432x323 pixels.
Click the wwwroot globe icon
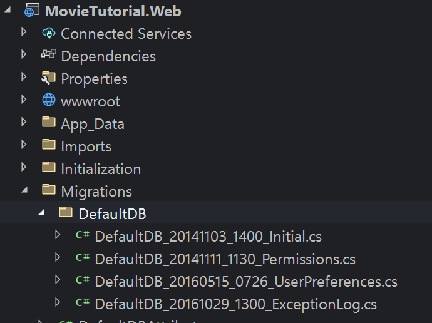(48, 101)
